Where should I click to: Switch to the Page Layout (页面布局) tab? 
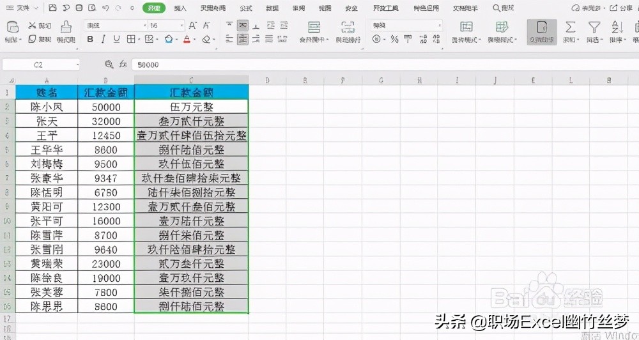click(x=213, y=8)
